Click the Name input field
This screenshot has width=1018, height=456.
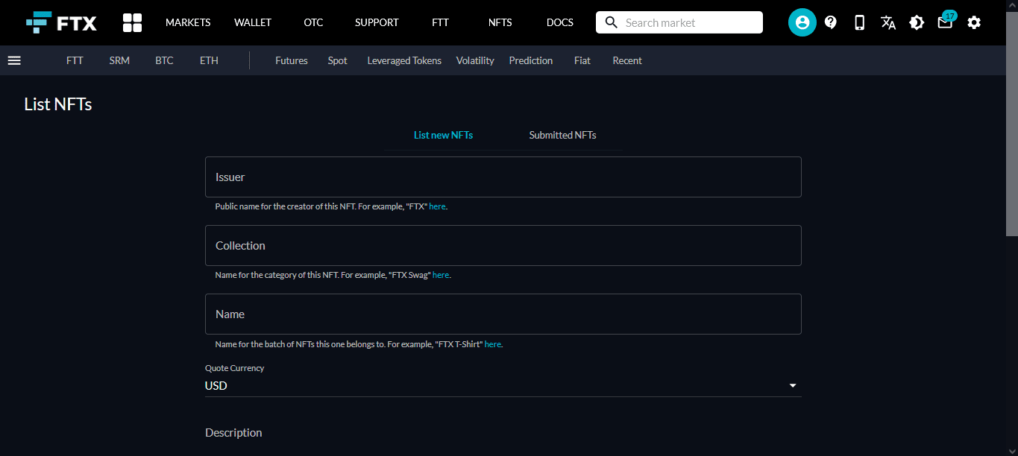point(503,314)
